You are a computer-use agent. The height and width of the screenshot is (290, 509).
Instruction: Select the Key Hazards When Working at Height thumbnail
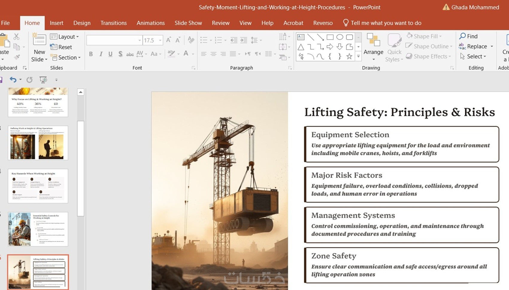click(x=38, y=186)
